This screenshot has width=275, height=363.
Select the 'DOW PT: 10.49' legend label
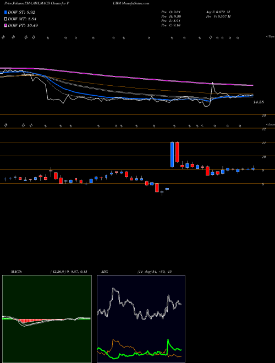pos(23,25)
